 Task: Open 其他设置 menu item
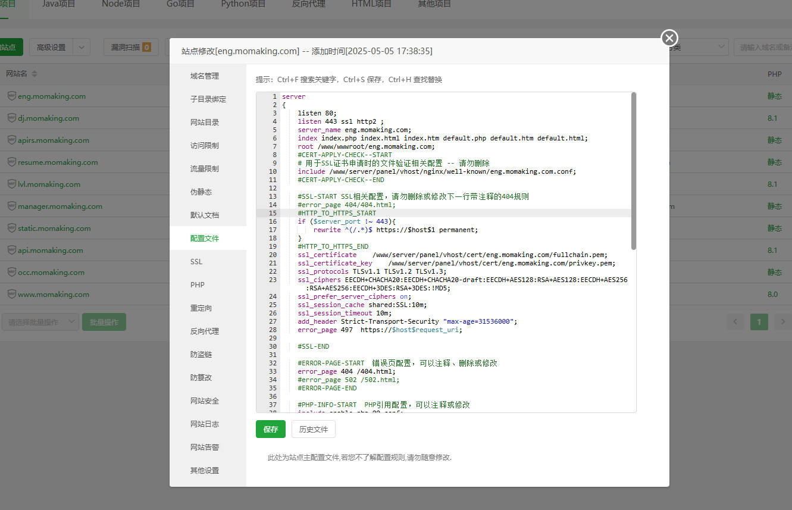tap(208, 470)
